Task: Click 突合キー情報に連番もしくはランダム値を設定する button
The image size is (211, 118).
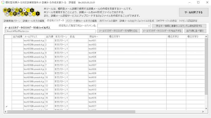Action: pos(179,26)
